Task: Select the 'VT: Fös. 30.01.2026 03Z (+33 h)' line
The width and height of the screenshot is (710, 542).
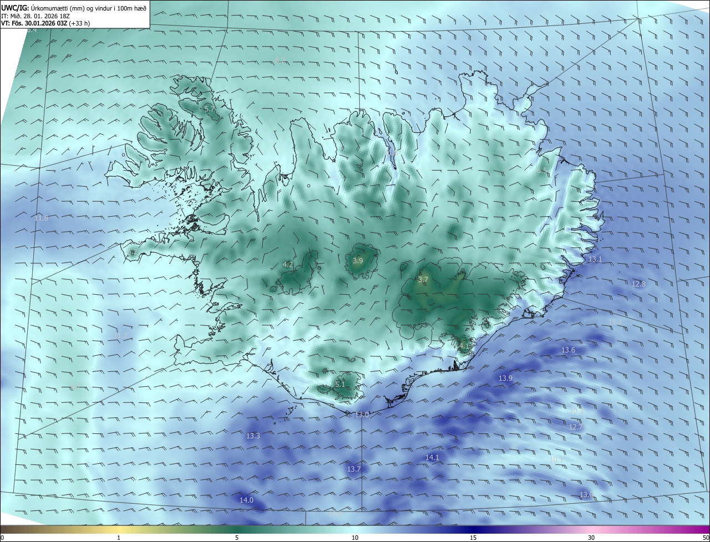Action: click(45, 23)
